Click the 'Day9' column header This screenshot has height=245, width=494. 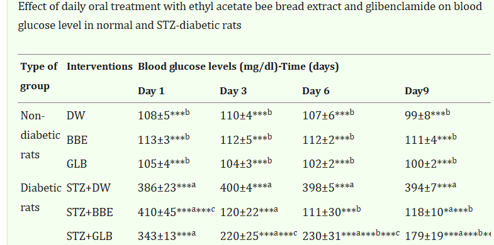[x=417, y=91]
